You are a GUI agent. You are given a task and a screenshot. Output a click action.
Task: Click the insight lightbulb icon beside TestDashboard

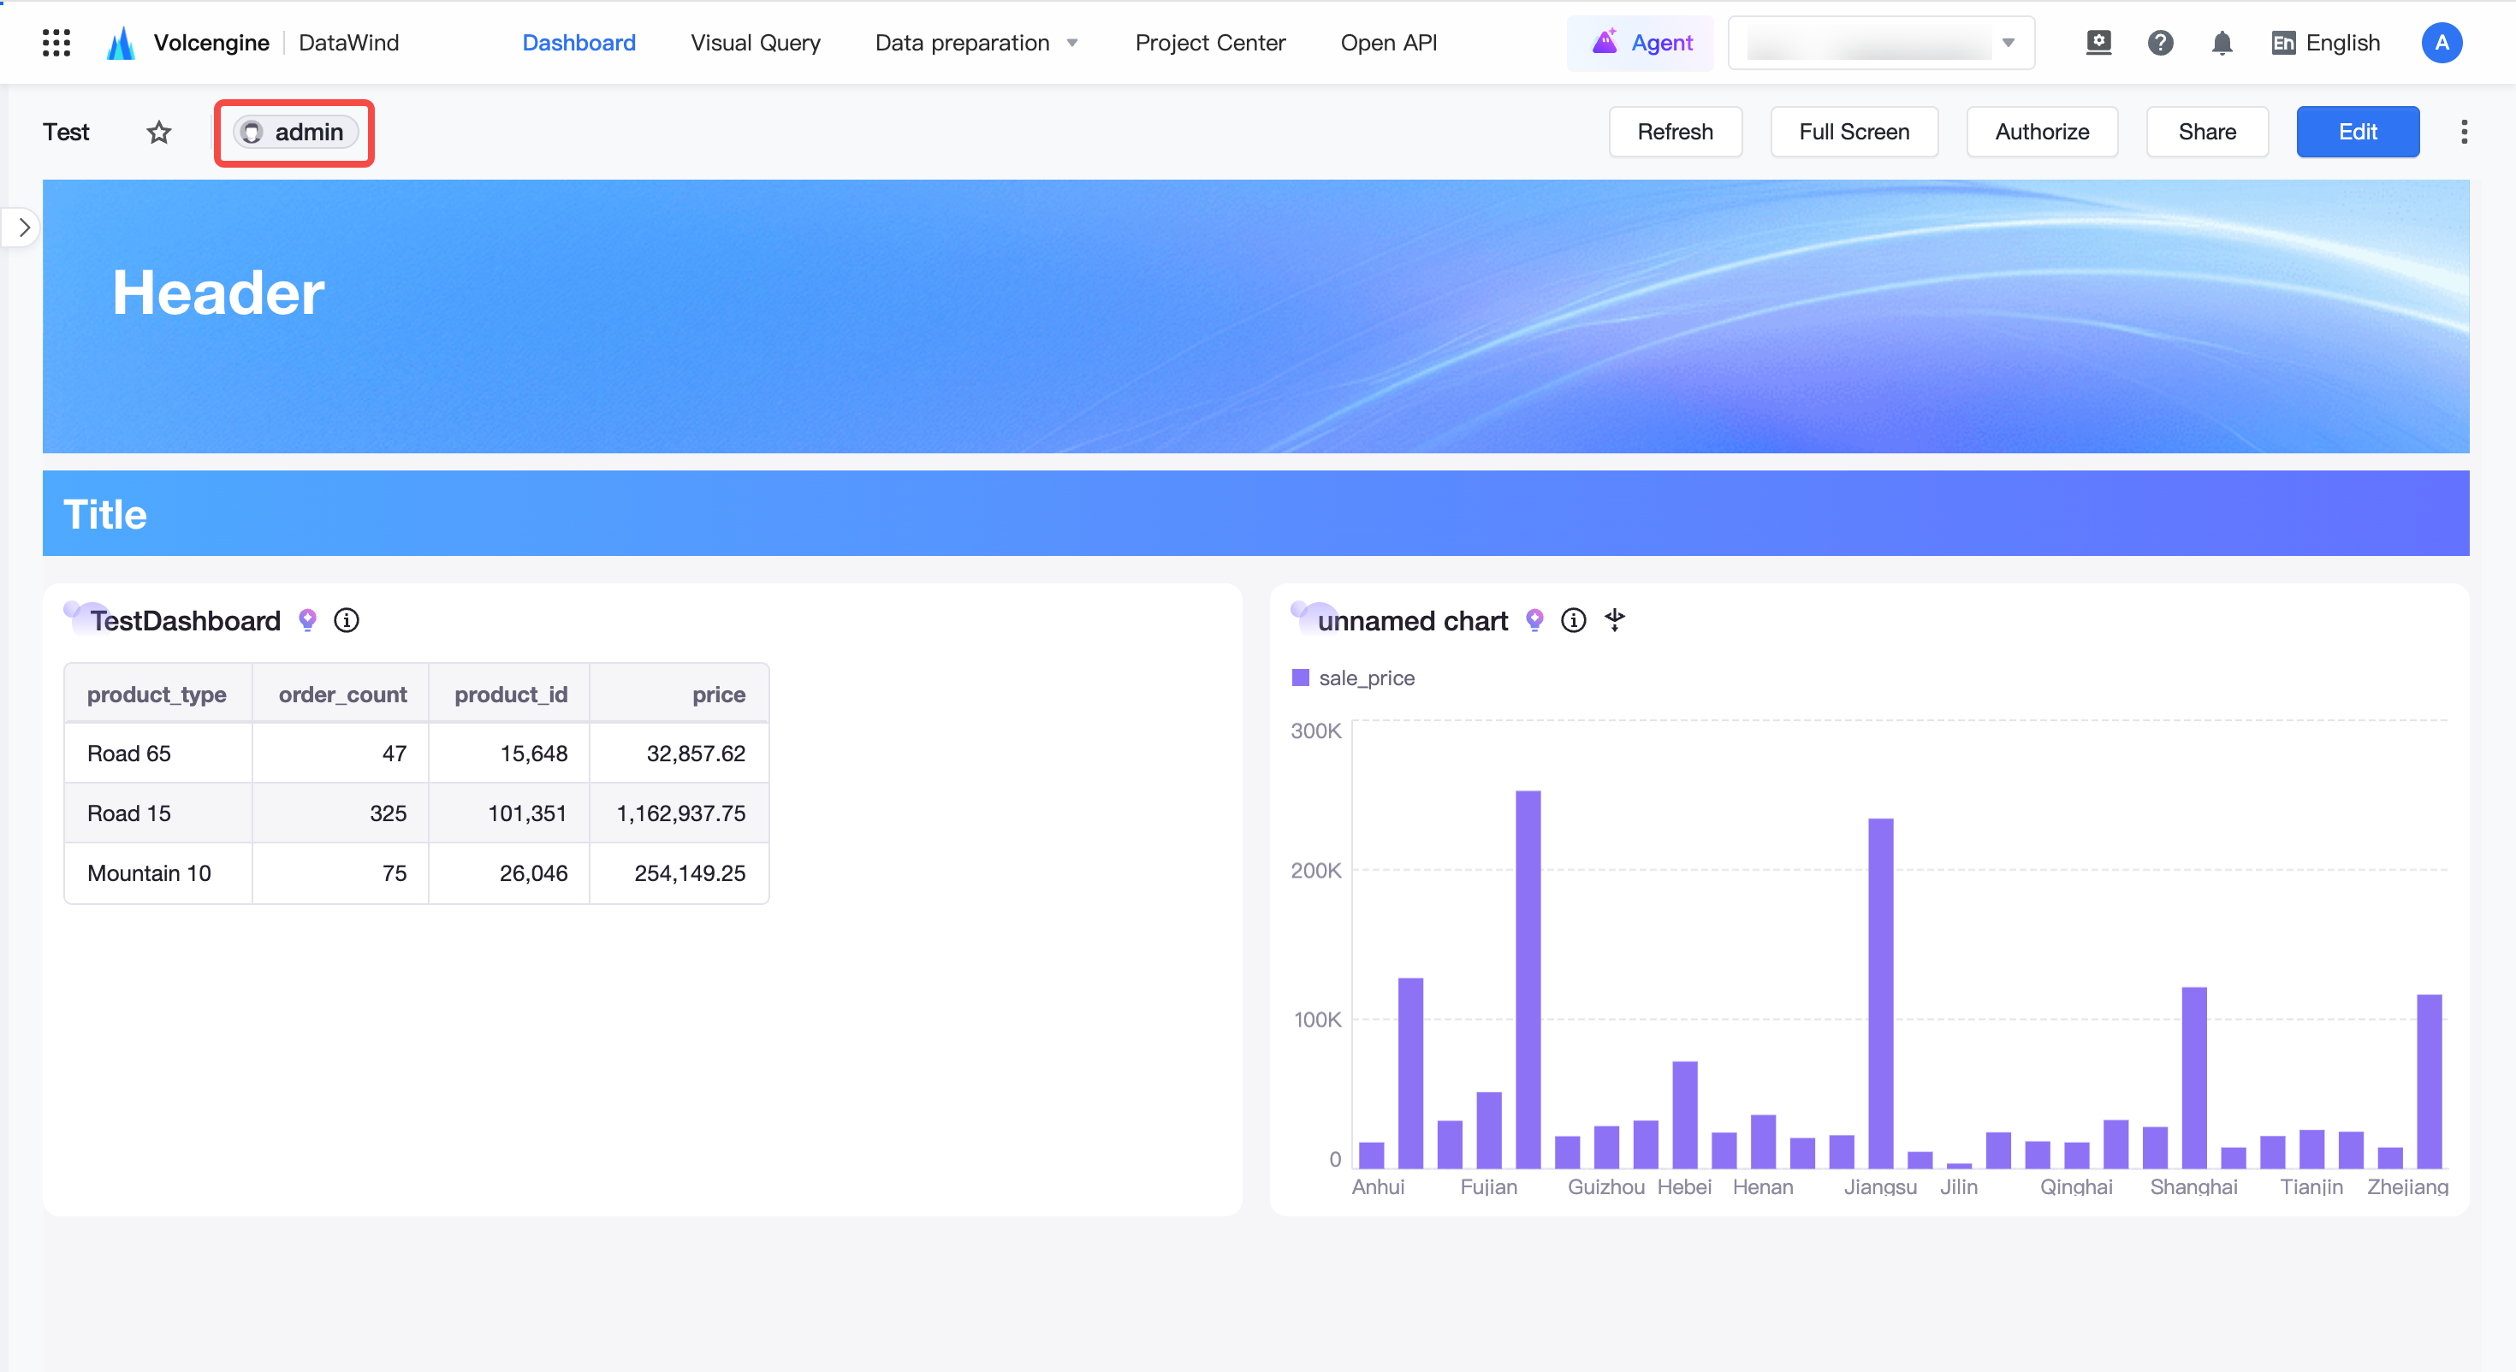coord(308,620)
